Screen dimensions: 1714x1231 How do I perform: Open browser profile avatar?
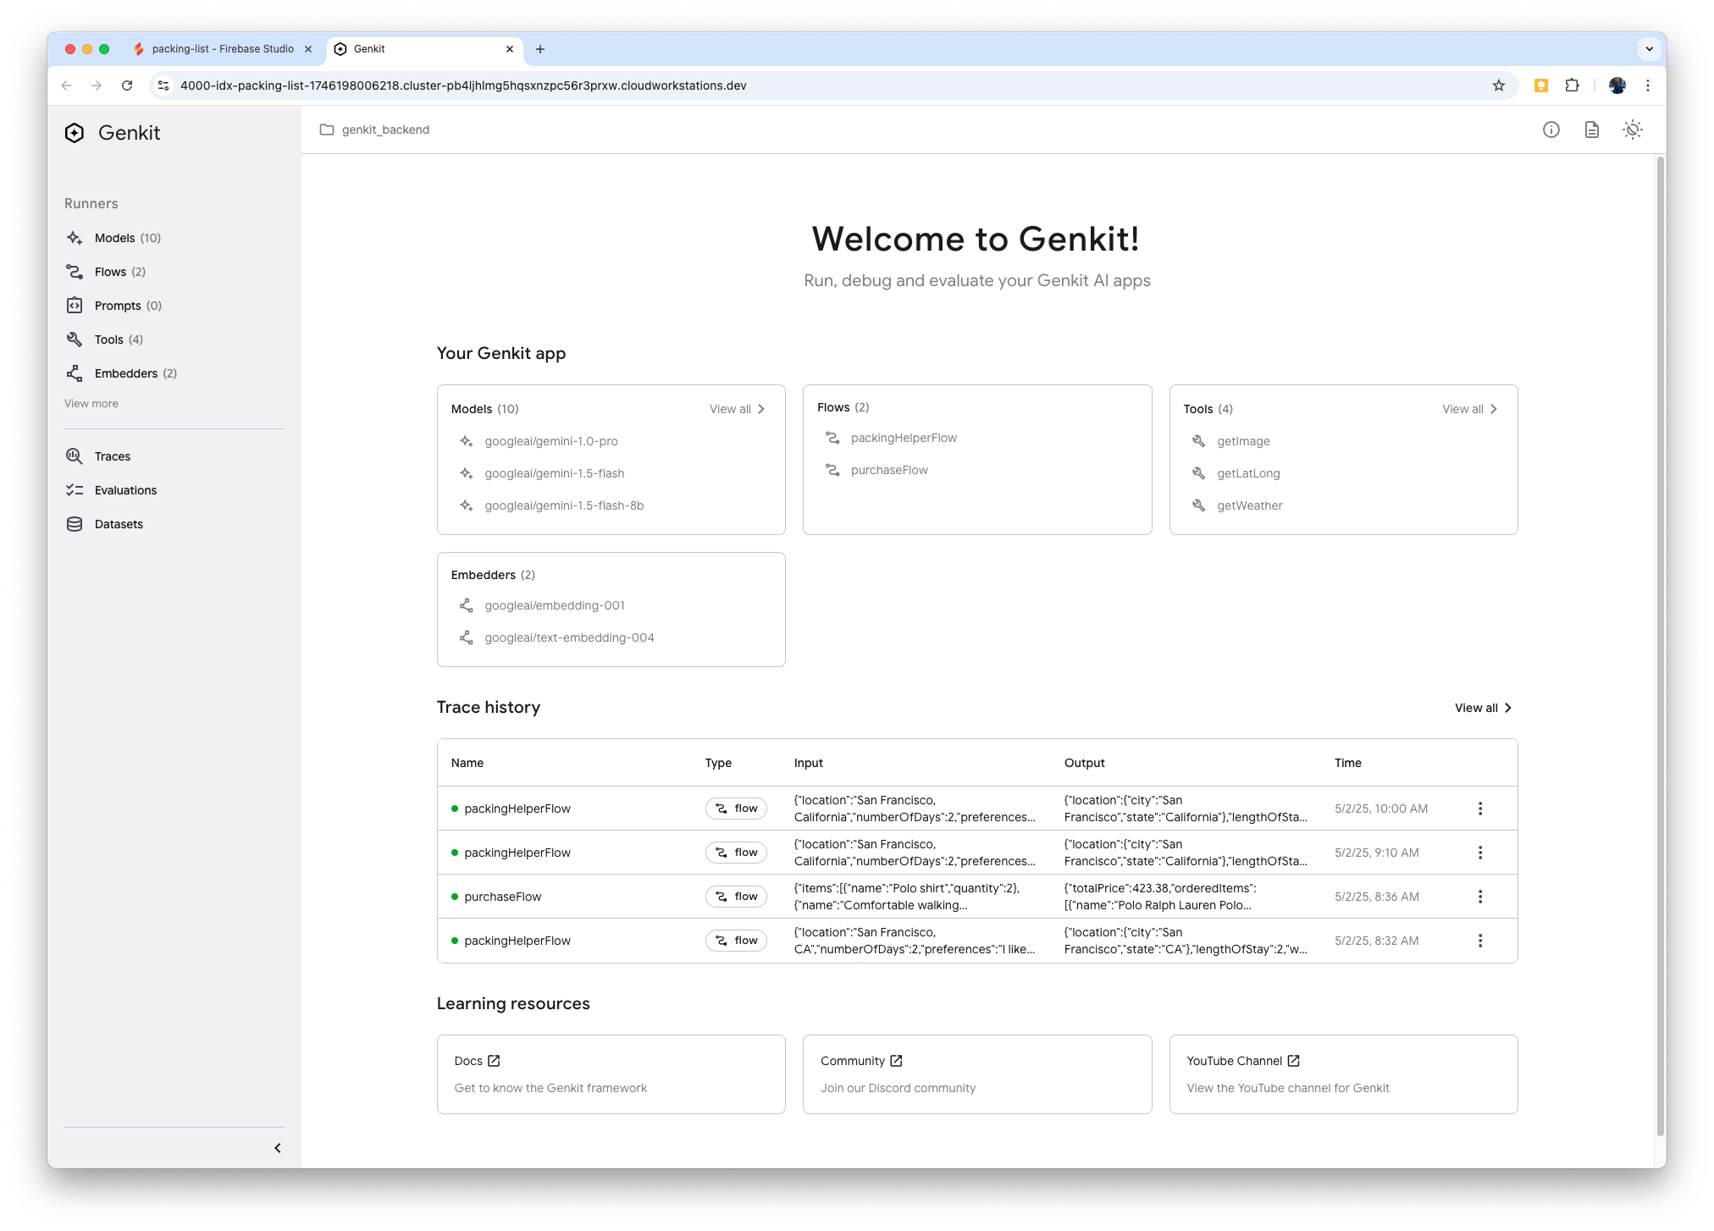[1617, 86]
